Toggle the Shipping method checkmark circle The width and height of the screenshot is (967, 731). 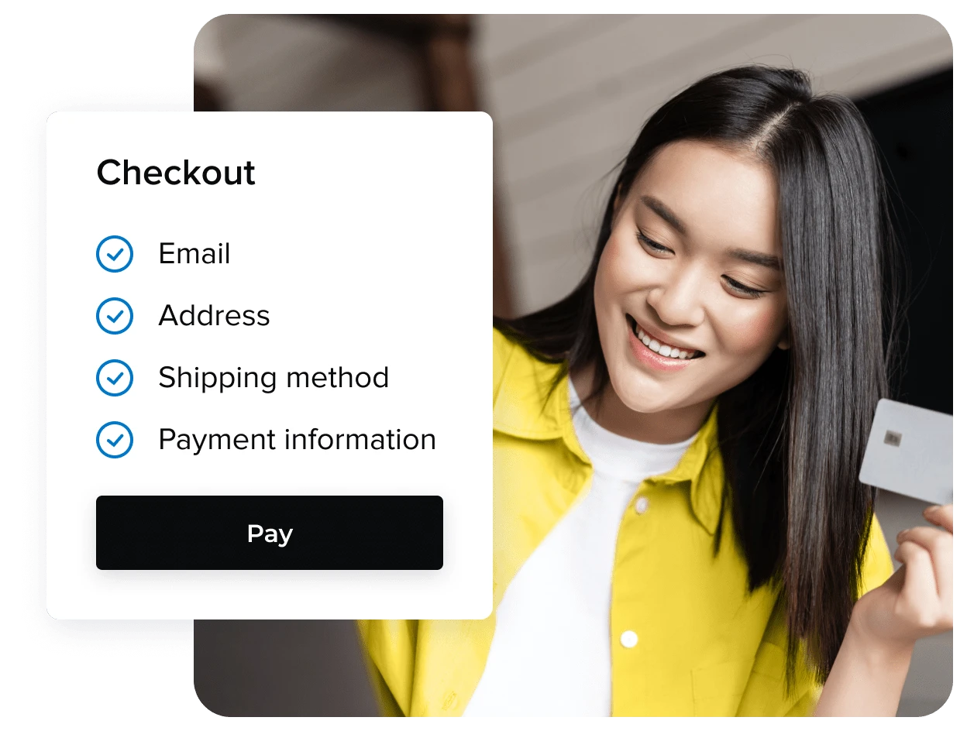[115, 378]
